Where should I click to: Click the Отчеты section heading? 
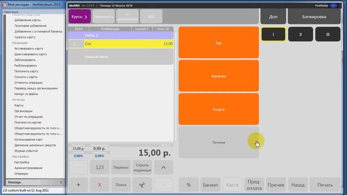point(18,100)
